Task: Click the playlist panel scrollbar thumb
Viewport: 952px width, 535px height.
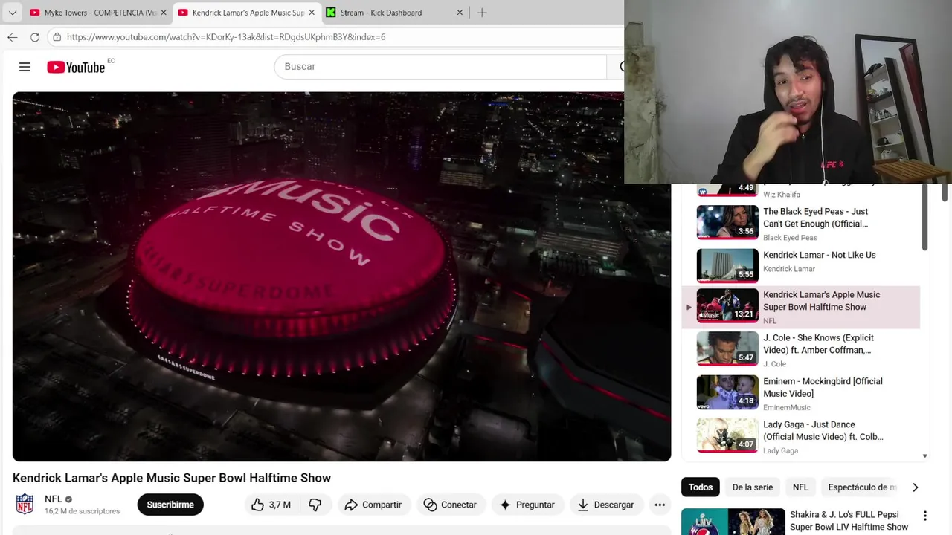Action: (925, 217)
